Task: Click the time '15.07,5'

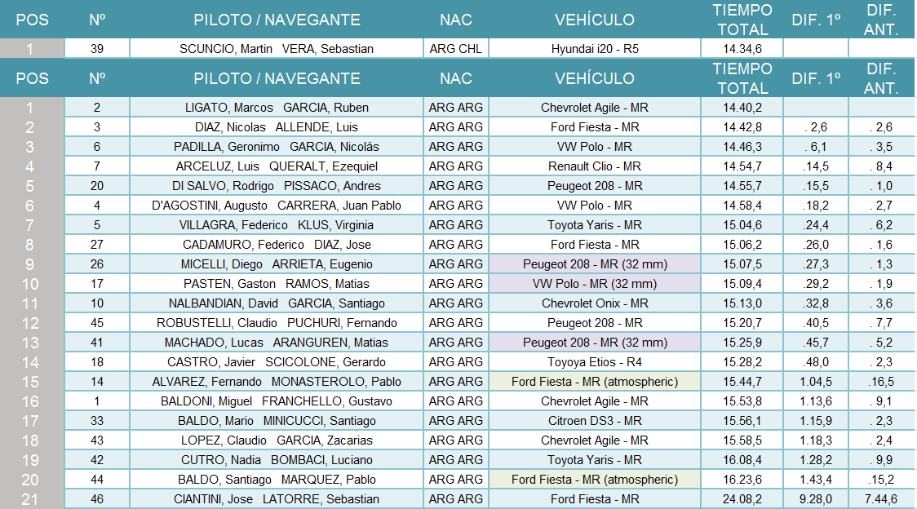Action: [x=742, y=264]
